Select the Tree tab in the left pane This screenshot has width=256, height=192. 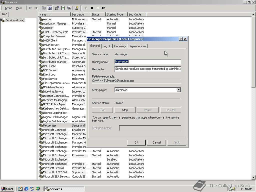(x=4, y=14)
